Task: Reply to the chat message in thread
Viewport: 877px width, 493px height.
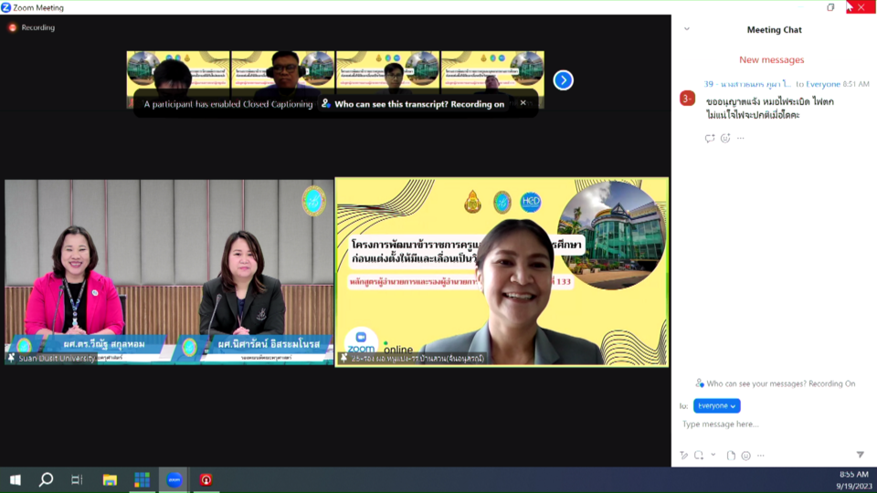Action: [x=710, y=139]
